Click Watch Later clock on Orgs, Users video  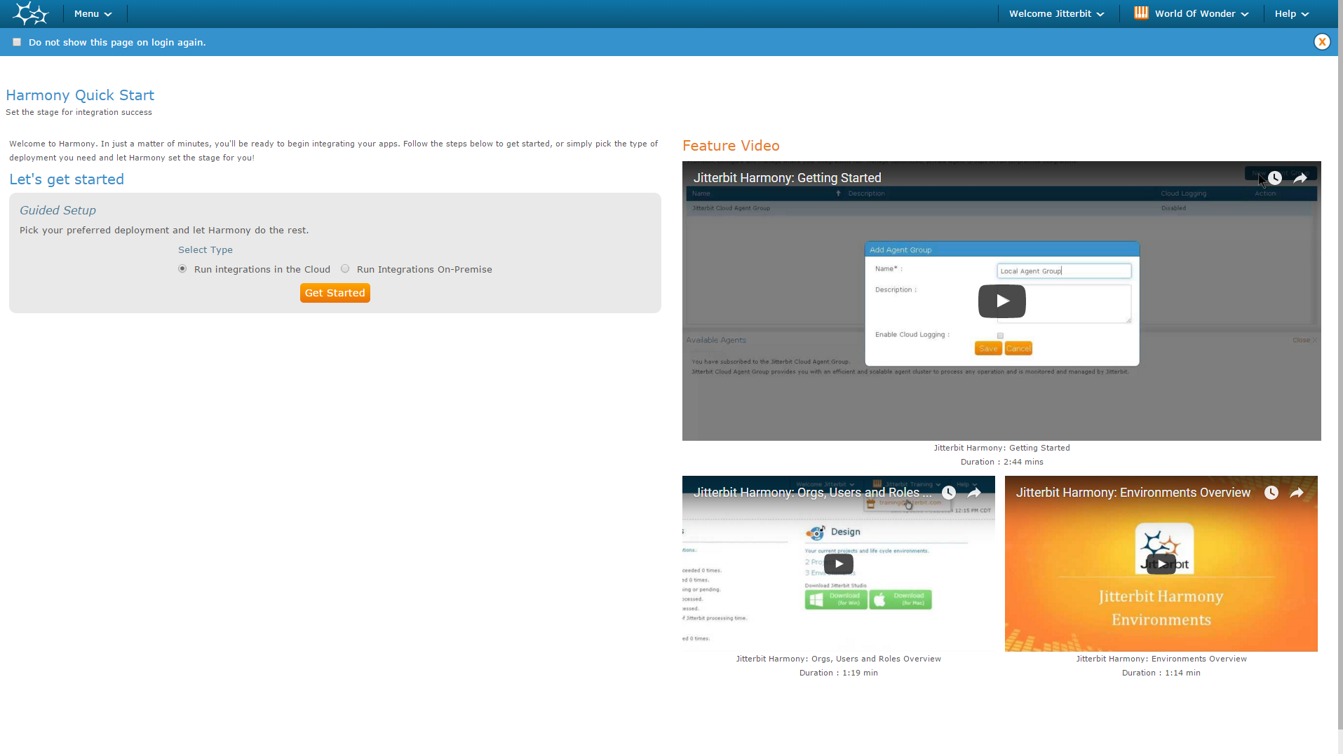point(949,493)
